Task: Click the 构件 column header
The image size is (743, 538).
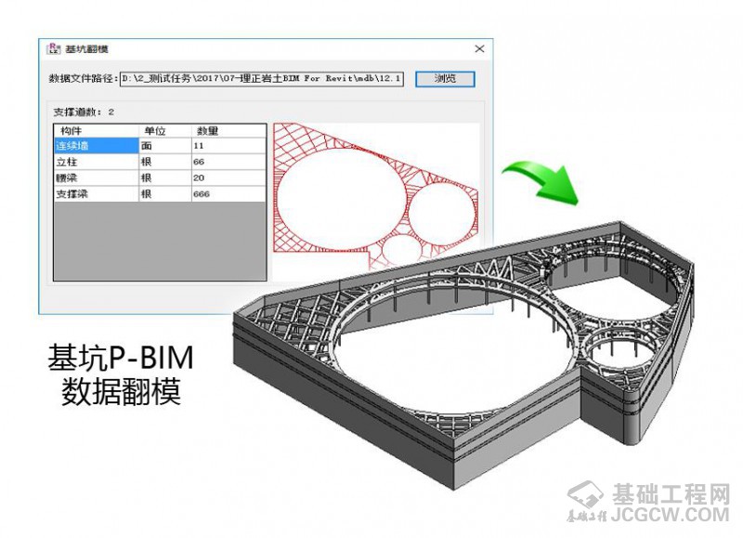Action: coord(95,131)
